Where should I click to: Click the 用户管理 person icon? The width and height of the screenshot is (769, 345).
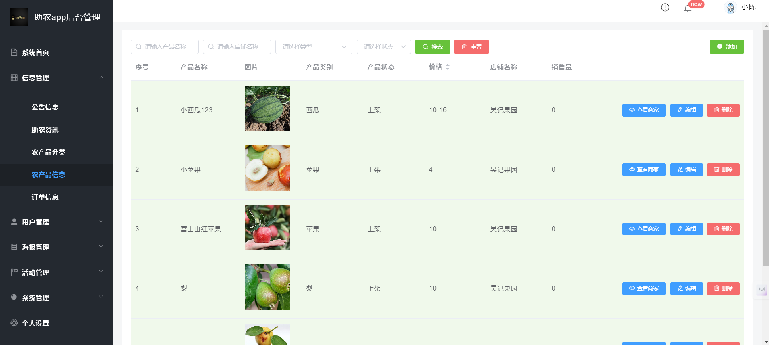coord(14,222)
